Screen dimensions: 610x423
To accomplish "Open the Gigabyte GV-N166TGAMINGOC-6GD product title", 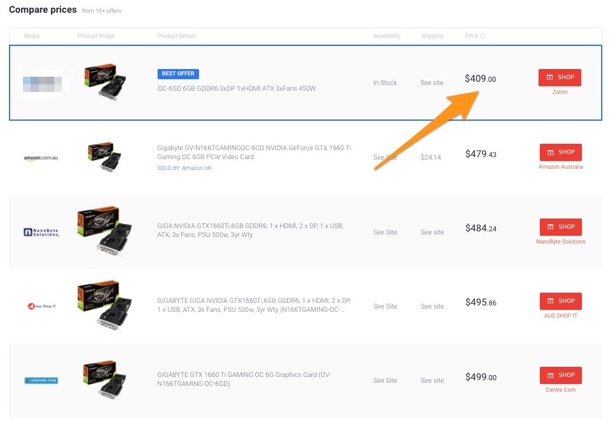I will [x=254, y=152].
